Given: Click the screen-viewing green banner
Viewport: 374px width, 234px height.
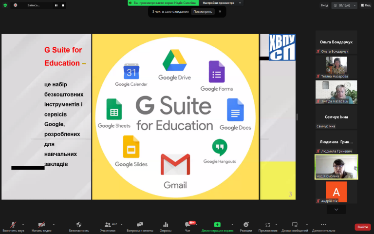Looking at the screenshot, I should pos(163,3).
